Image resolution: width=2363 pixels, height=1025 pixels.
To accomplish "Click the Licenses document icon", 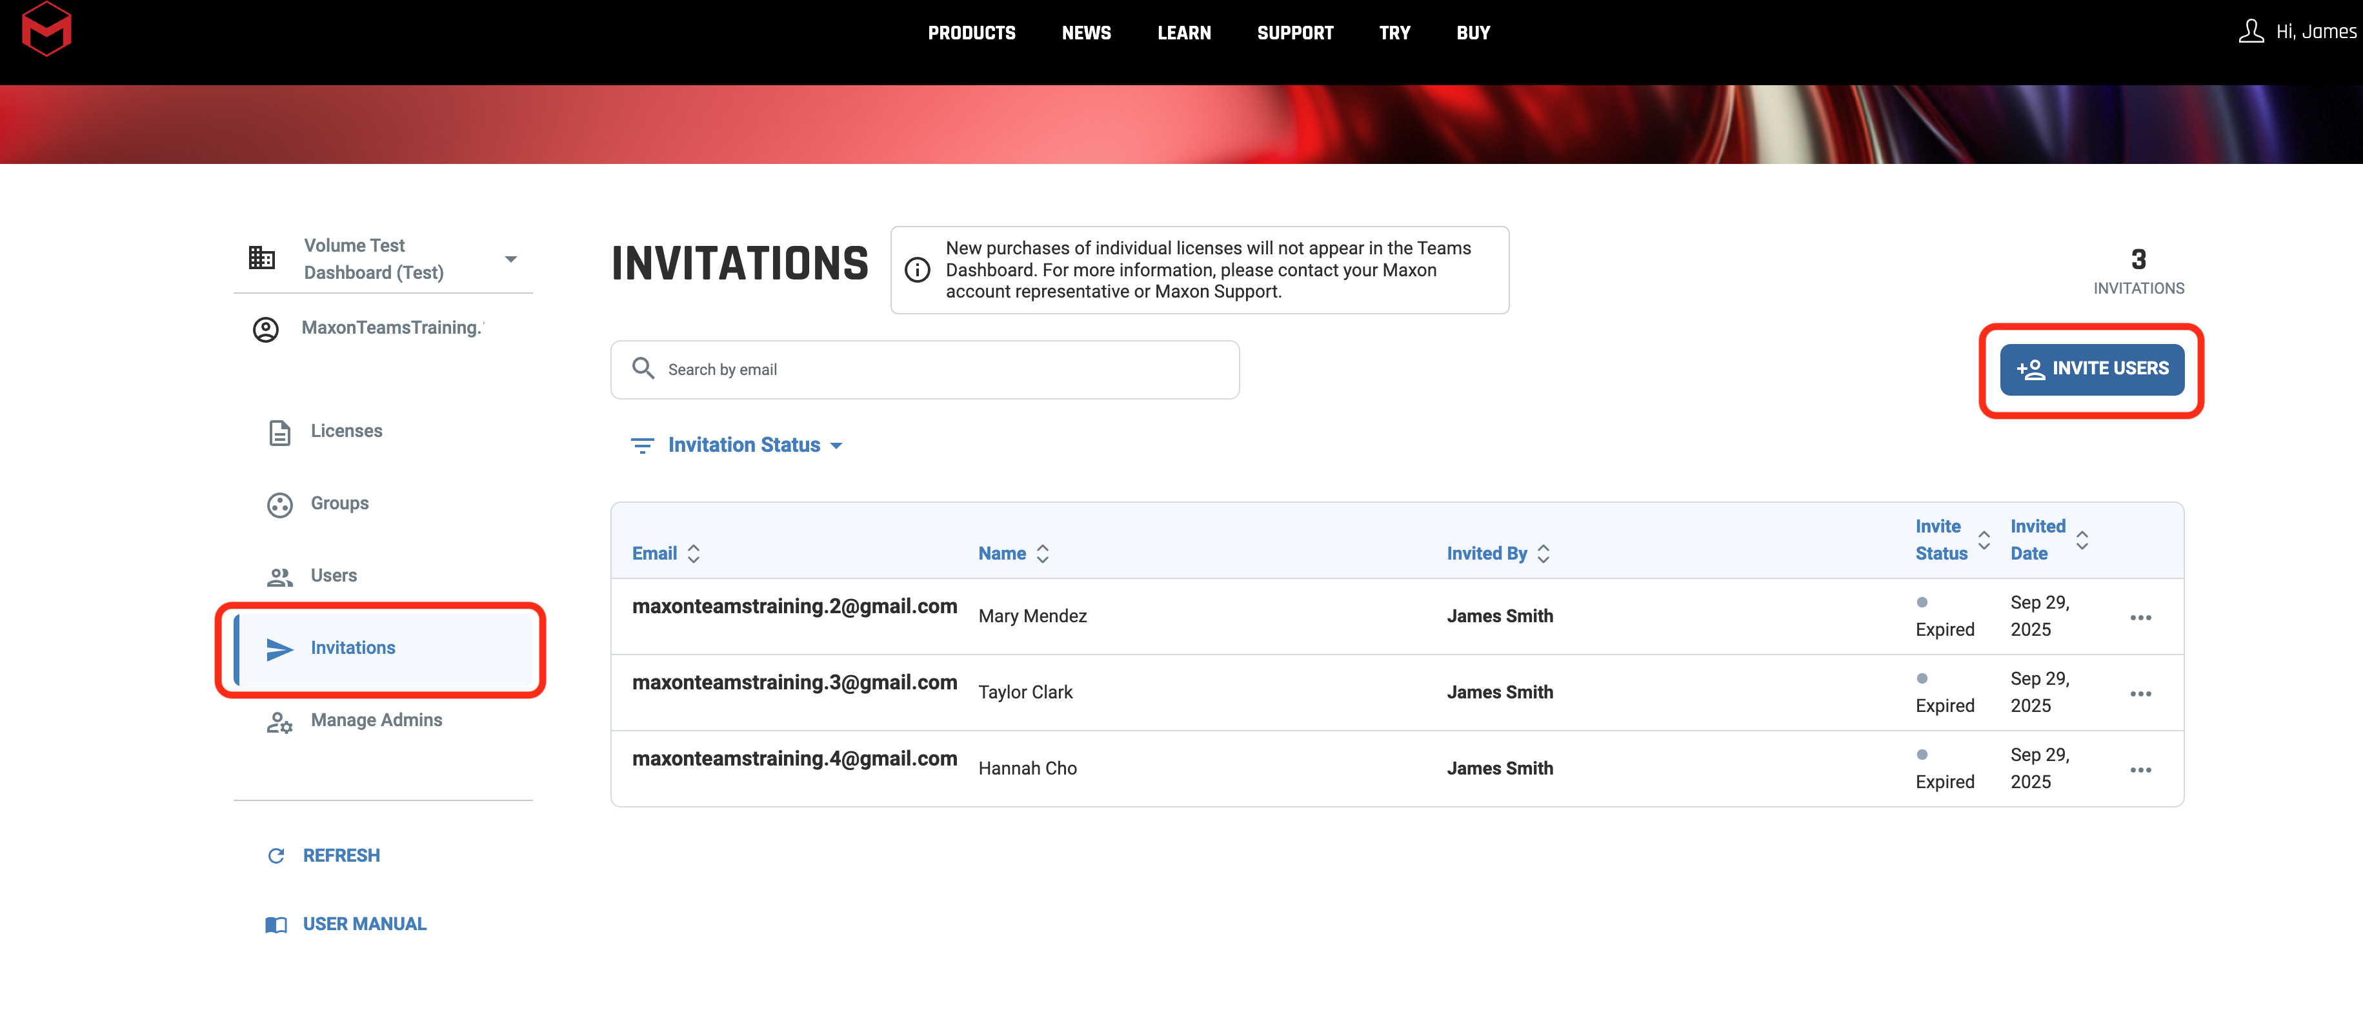I will [280, 432].
